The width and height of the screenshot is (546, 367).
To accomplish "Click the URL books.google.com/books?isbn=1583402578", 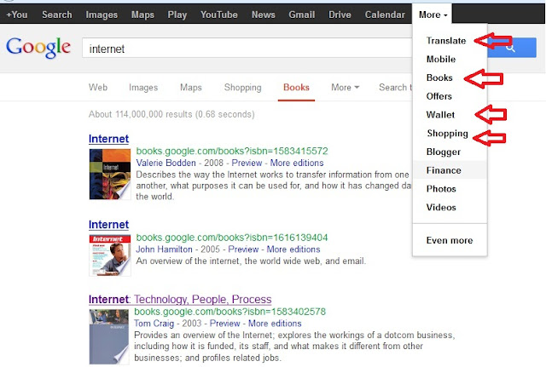I will [x=229, y=312].
